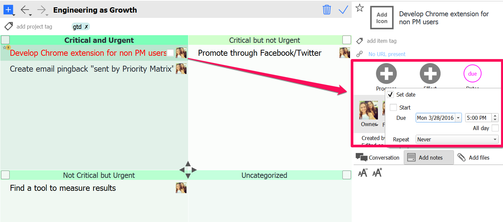
Task: Increase notes font size
Action: tap(377, 173)
